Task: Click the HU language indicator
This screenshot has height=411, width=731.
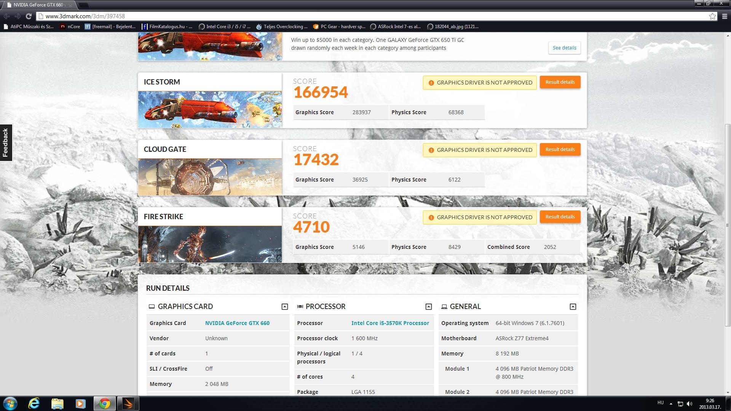Action: [661, 403]
